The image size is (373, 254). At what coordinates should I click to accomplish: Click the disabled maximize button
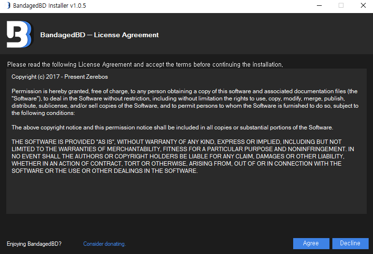point(341,5)
